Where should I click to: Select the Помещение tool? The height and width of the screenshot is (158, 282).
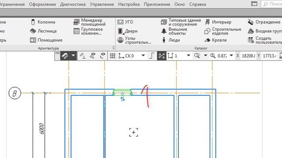tap(46, 40)
